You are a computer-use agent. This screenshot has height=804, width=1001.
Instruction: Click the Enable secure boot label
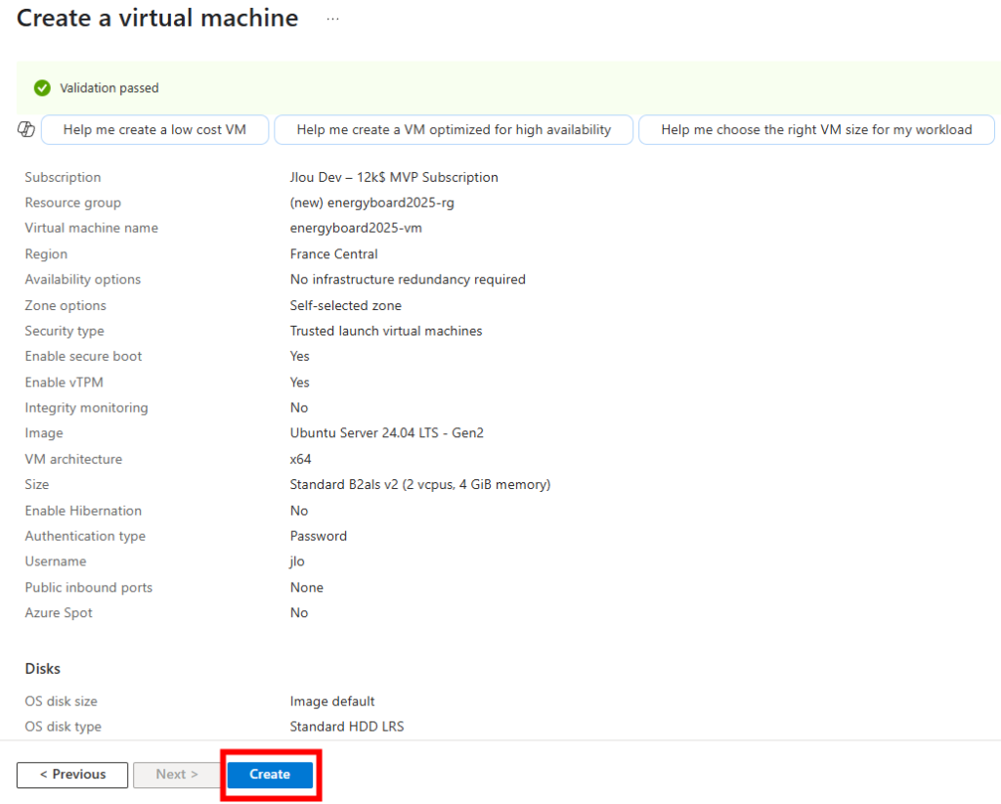[x=83, y=356]
